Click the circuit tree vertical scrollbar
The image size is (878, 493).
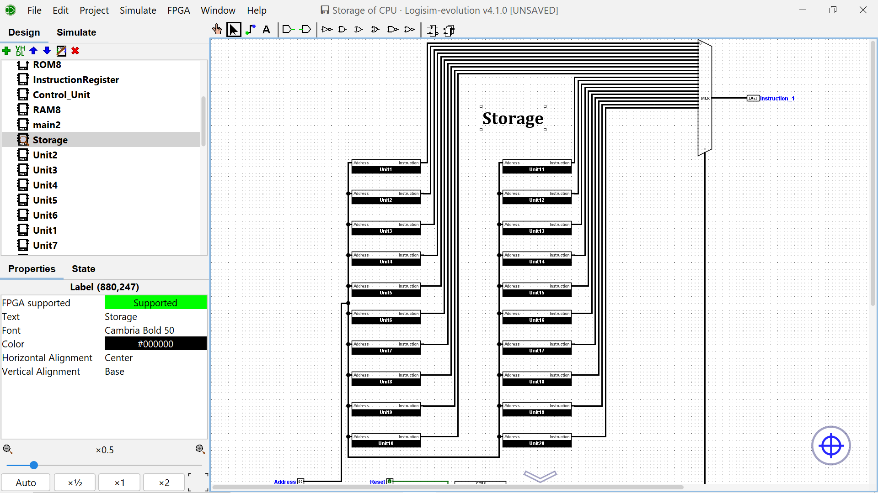[x=203, y=121]
